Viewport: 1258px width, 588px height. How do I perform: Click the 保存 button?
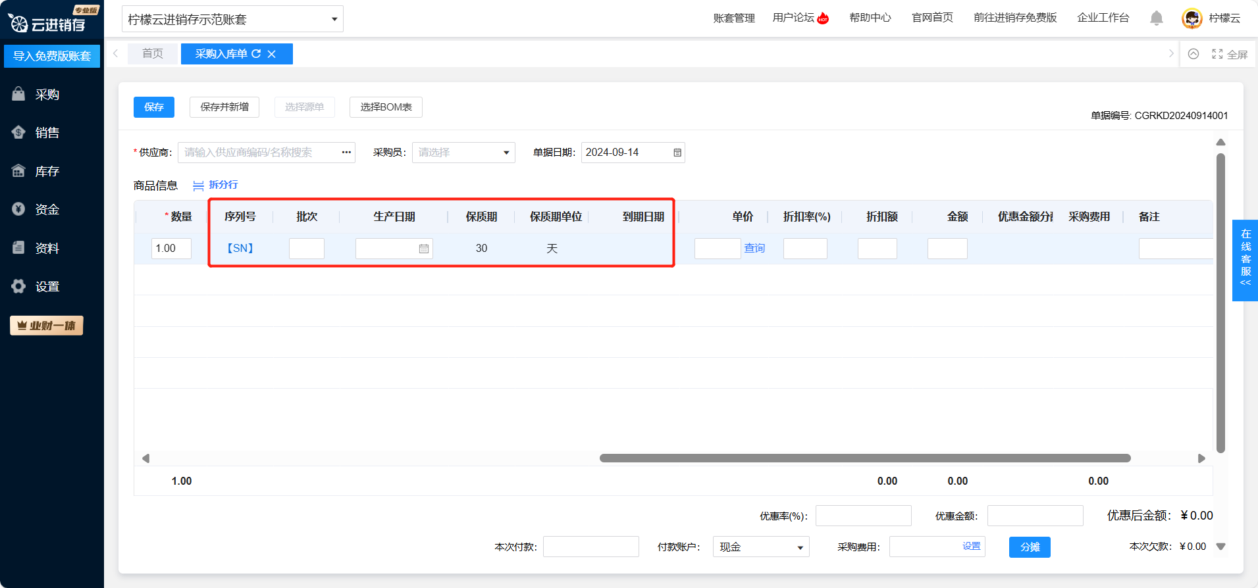tap(154, 107)
